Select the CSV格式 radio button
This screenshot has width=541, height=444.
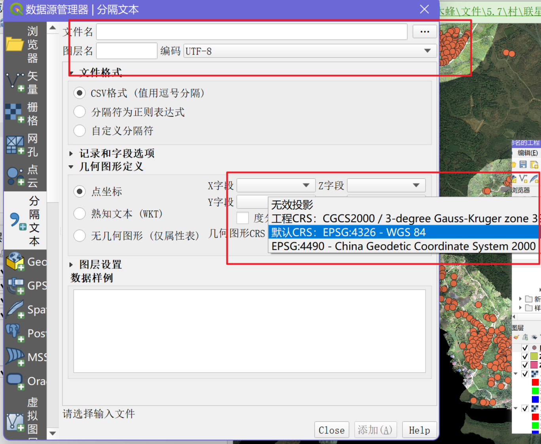(x=79, y=93)
